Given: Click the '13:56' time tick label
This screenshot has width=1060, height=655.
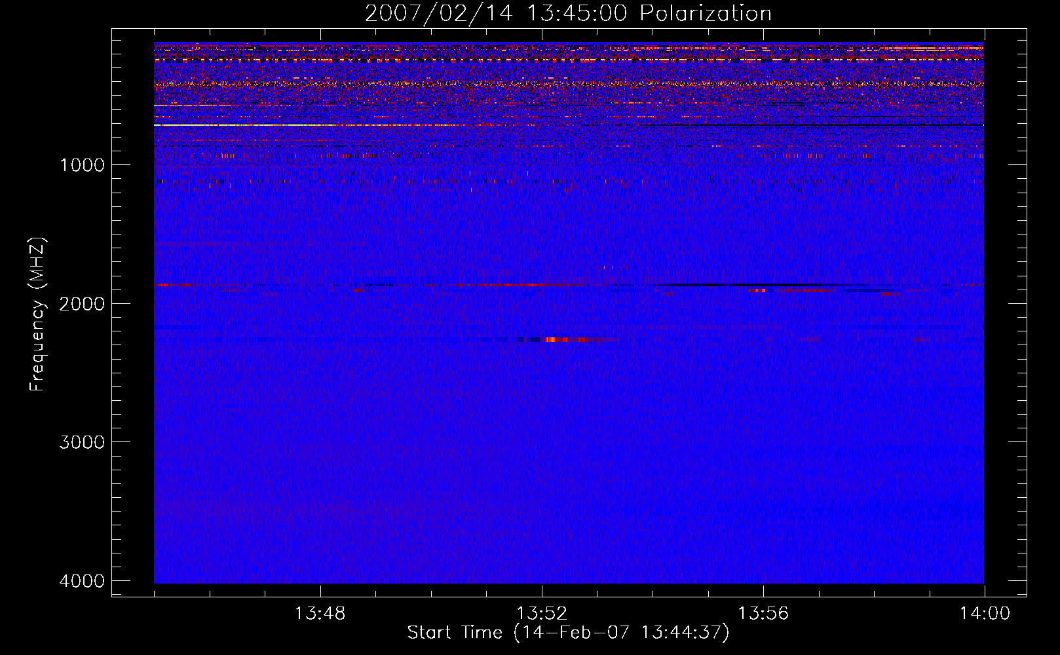Looking at the screenshot, I should pyautogui.click(x=763, y=614).
